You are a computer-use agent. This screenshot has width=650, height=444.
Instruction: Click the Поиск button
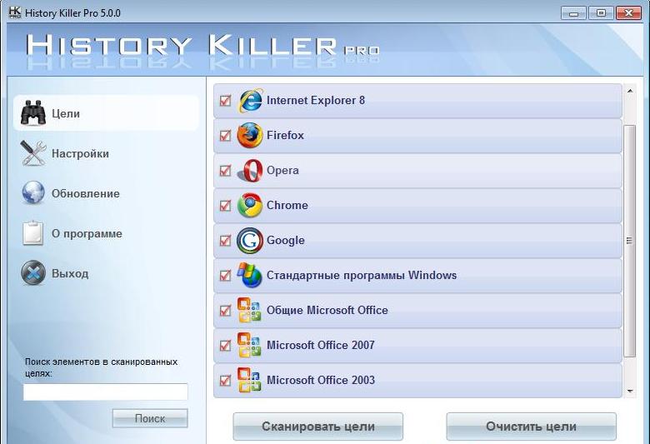(x=150, y=418)
